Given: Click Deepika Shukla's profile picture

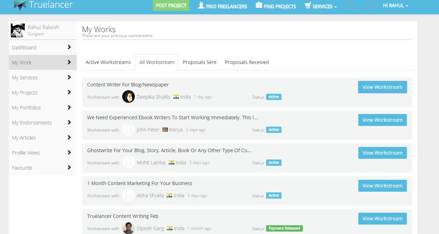Looking at the screenshot, I should 129,97.
